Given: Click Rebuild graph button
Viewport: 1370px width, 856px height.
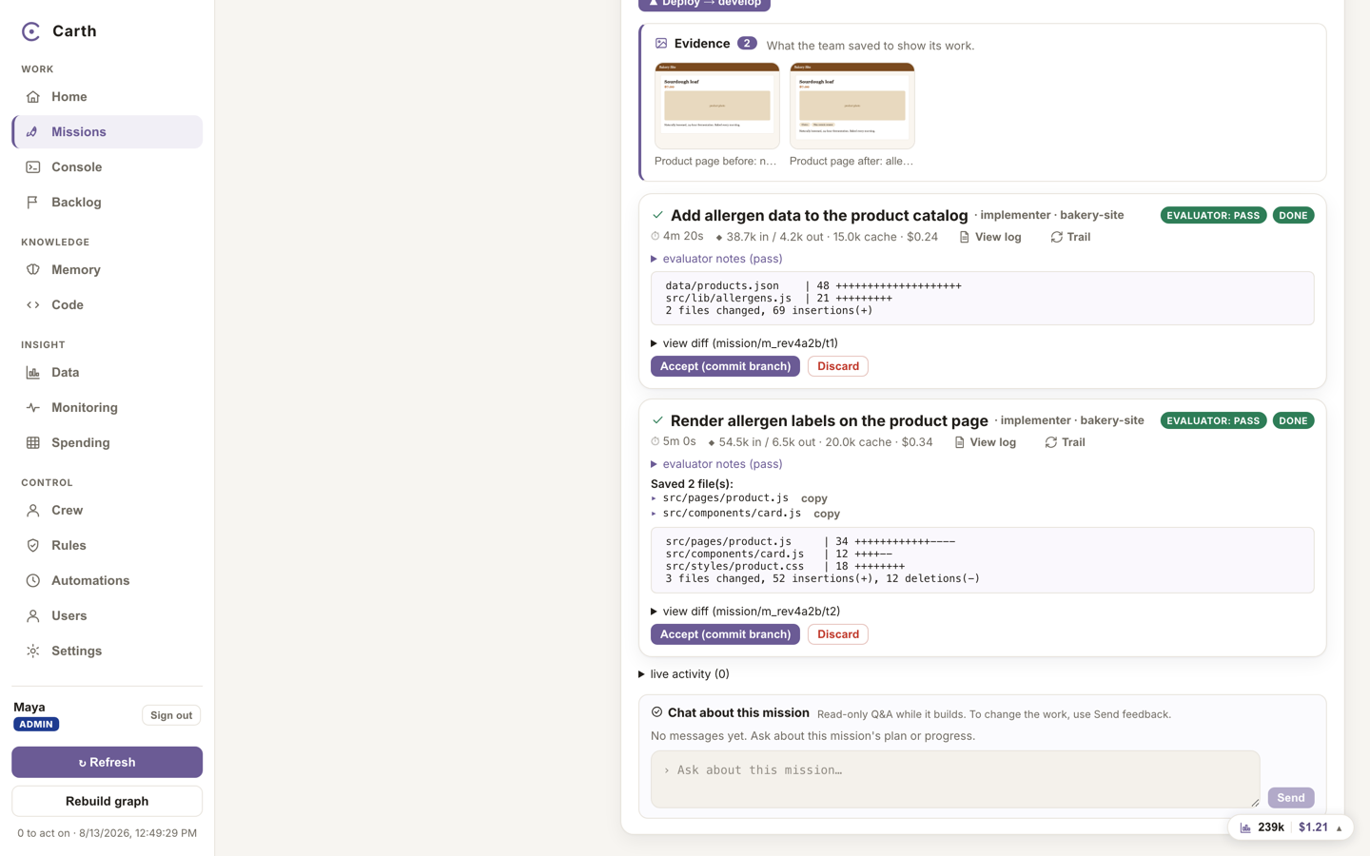Looking at the screenshot, I should (107, 801).
